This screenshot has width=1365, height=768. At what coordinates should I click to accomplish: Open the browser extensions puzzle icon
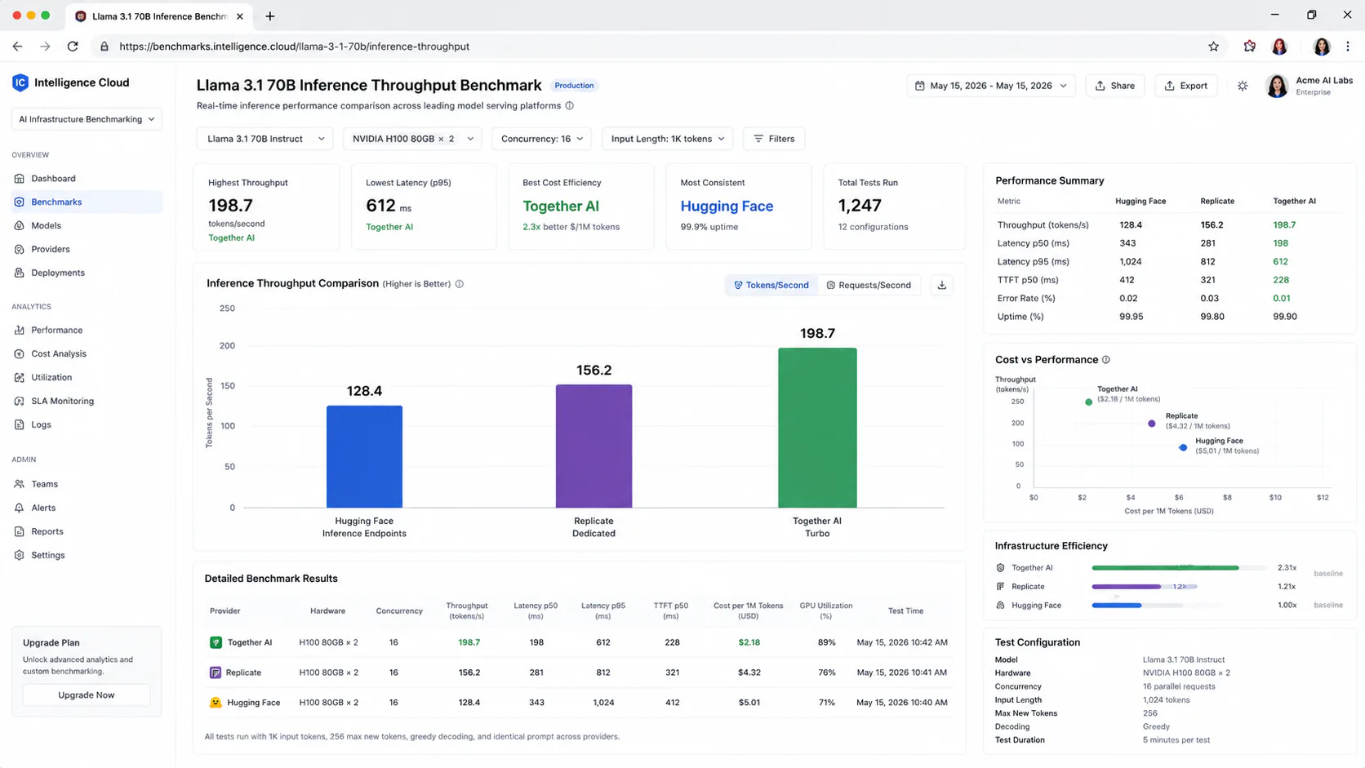click(1249, 47)
